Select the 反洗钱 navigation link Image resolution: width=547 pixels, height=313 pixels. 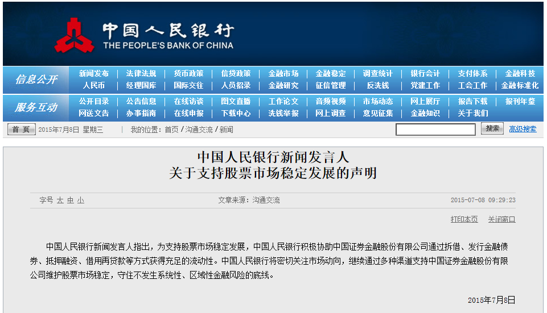coord(378,86)
